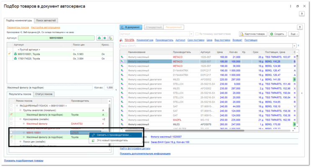Click row icon of METACO 160,00 item
Viewport: 311px width, 167px height.
click(122, 57)
